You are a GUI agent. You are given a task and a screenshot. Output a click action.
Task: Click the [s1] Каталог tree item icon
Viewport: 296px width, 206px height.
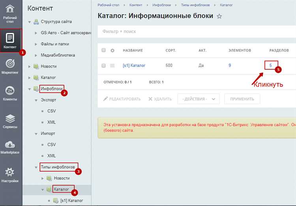(x=56, y=200)
